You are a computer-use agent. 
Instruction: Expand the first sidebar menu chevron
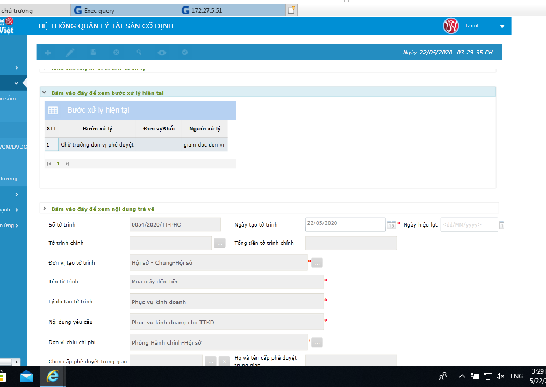pos(16,68)
